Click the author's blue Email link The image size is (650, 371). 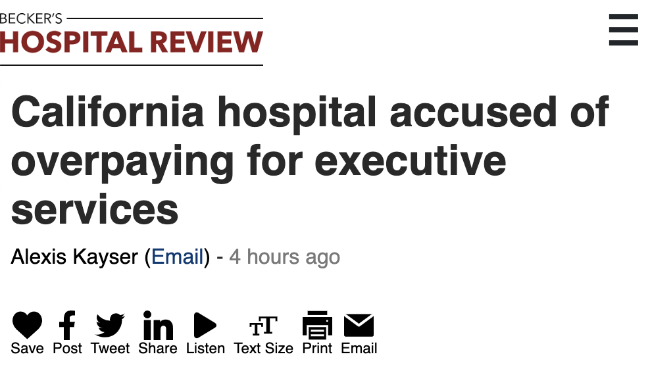177,257
